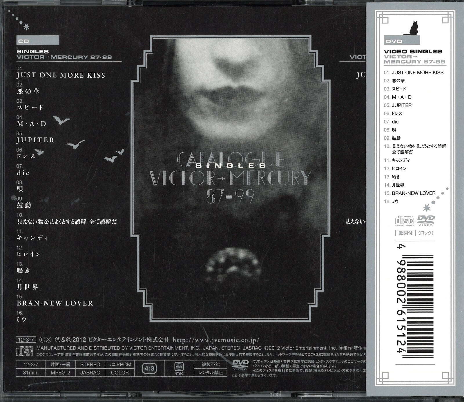Select BRAN-NEW LOVER in the CD track list

pyautogui.click(x=55, y=303)
